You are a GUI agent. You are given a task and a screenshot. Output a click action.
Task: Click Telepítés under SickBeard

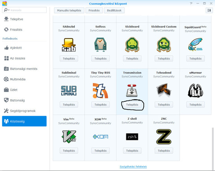(132, 58)
